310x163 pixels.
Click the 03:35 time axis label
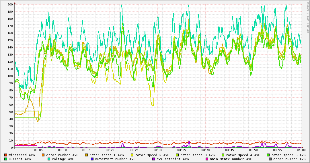(x=182, y=150)
